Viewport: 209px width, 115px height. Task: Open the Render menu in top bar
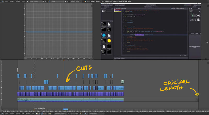pyautogui.click(x=11, y=2)
